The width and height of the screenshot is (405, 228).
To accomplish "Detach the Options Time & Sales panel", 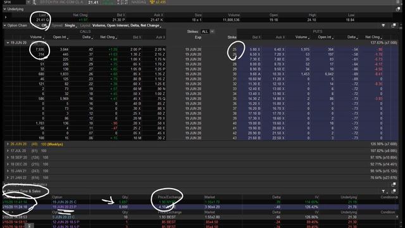I will tap(394, 191).
